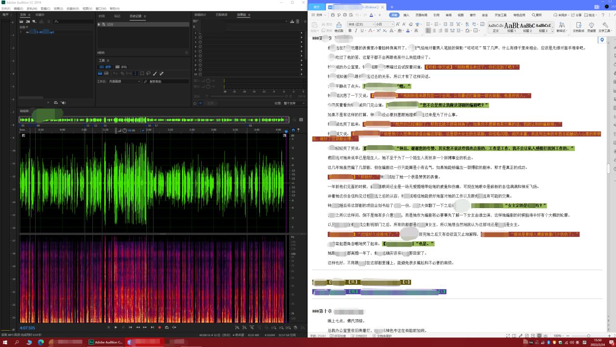The image size is (616, 347).
Task: Select the Lasso Selection tool
Action: click(x=148, y=74)
